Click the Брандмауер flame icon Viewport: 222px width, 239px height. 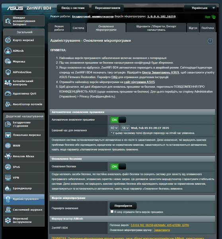point(8,188)
